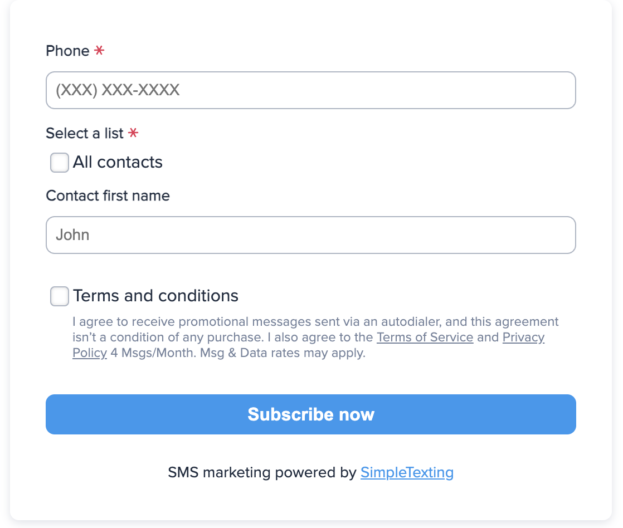Click the asterisk next to Select a list
Viewport: 623px width, 528px height.
tap(134, 134)
